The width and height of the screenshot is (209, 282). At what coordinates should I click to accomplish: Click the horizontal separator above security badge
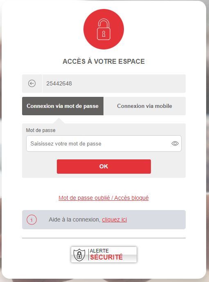click(104, 238)
